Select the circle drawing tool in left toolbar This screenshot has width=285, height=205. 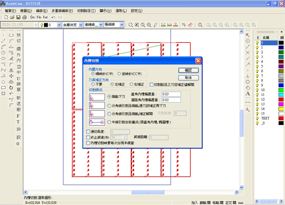click(x=3, y=53)
